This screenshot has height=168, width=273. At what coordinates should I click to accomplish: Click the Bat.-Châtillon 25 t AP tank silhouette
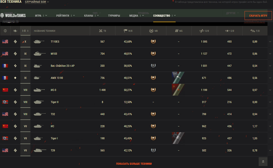37,66
